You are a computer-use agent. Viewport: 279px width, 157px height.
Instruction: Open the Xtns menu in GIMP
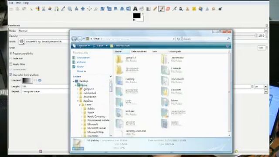[x=18, y=3]
